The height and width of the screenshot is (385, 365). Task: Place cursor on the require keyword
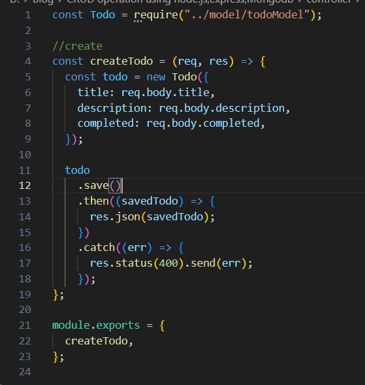156,15
